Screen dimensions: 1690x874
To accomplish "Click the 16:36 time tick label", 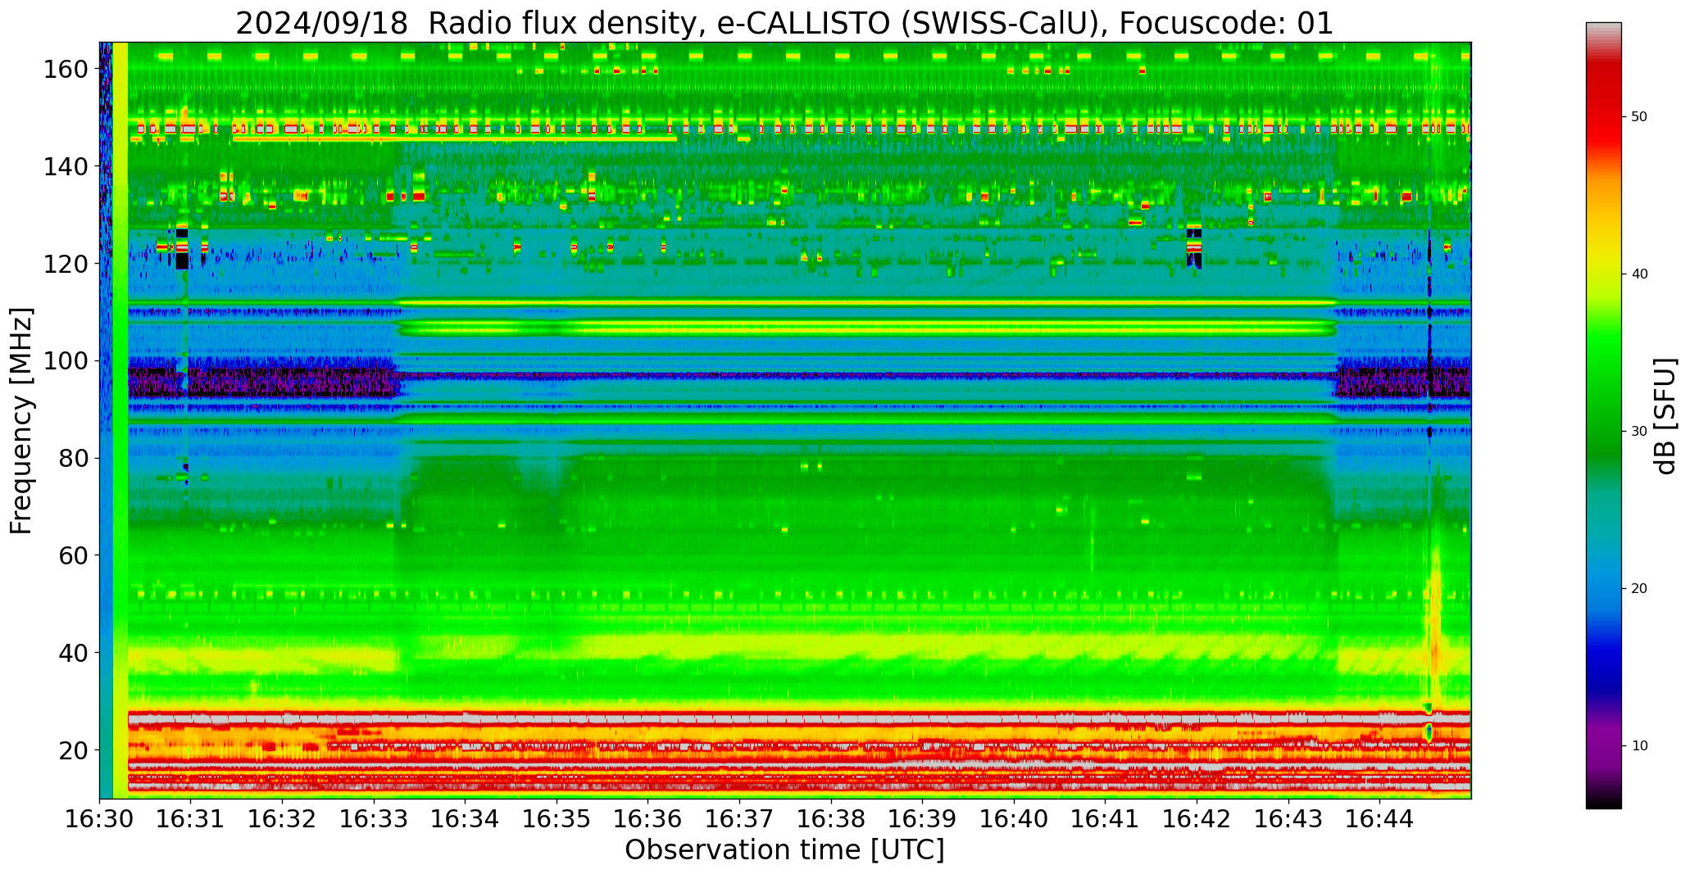I will click(648, 818).
